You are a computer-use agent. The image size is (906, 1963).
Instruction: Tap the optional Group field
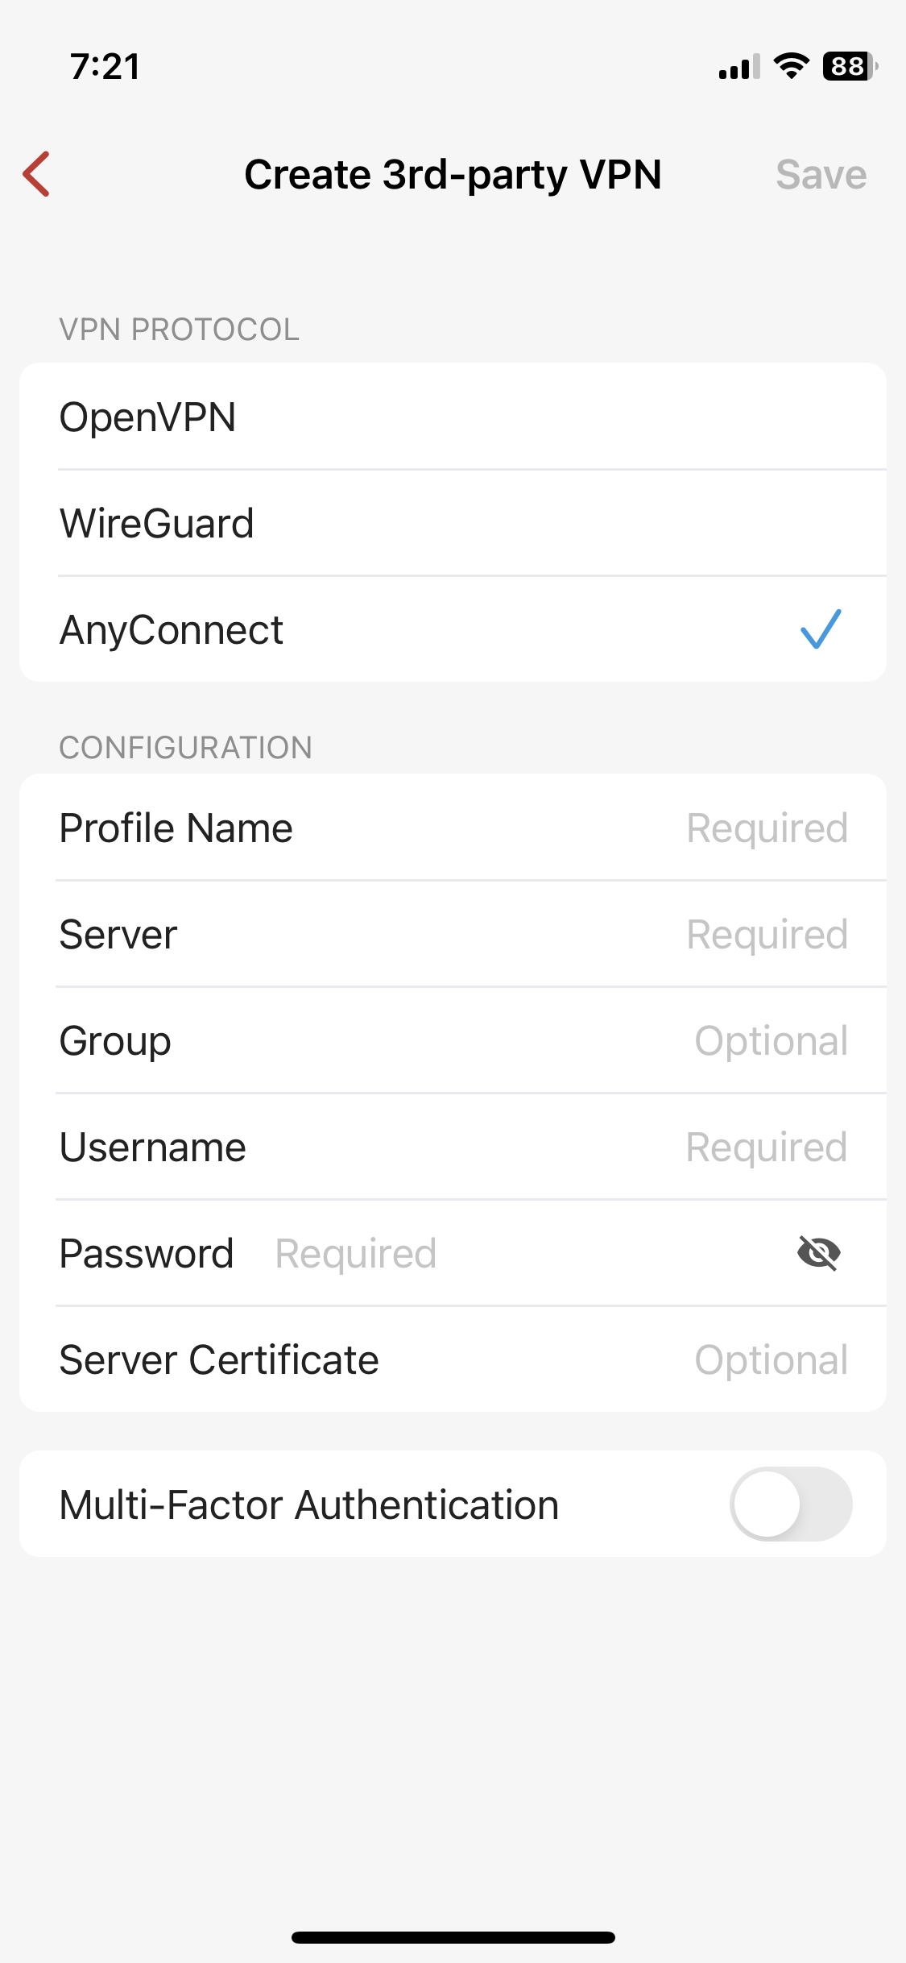(x=453, y=1040)
